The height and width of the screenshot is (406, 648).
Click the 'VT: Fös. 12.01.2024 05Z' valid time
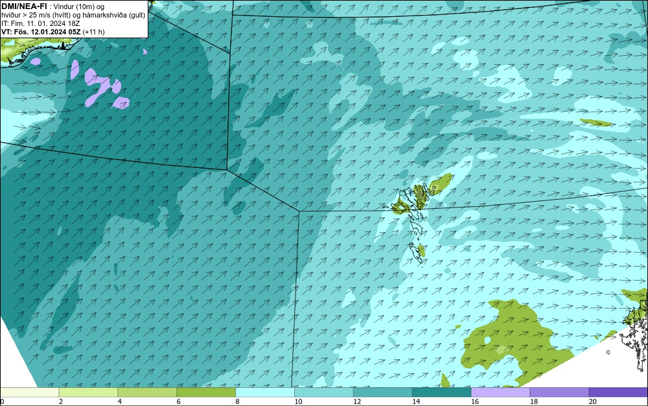click(x=41, y=32)
